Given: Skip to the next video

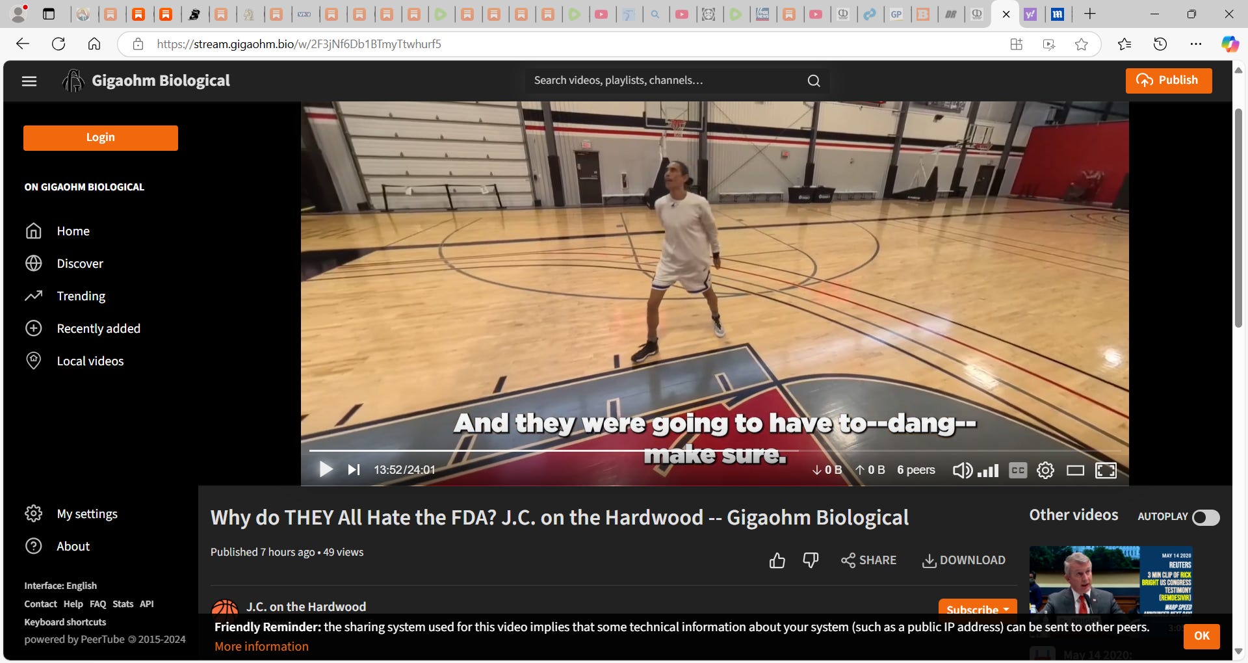Looking at the screenshot, I should 354,469.
